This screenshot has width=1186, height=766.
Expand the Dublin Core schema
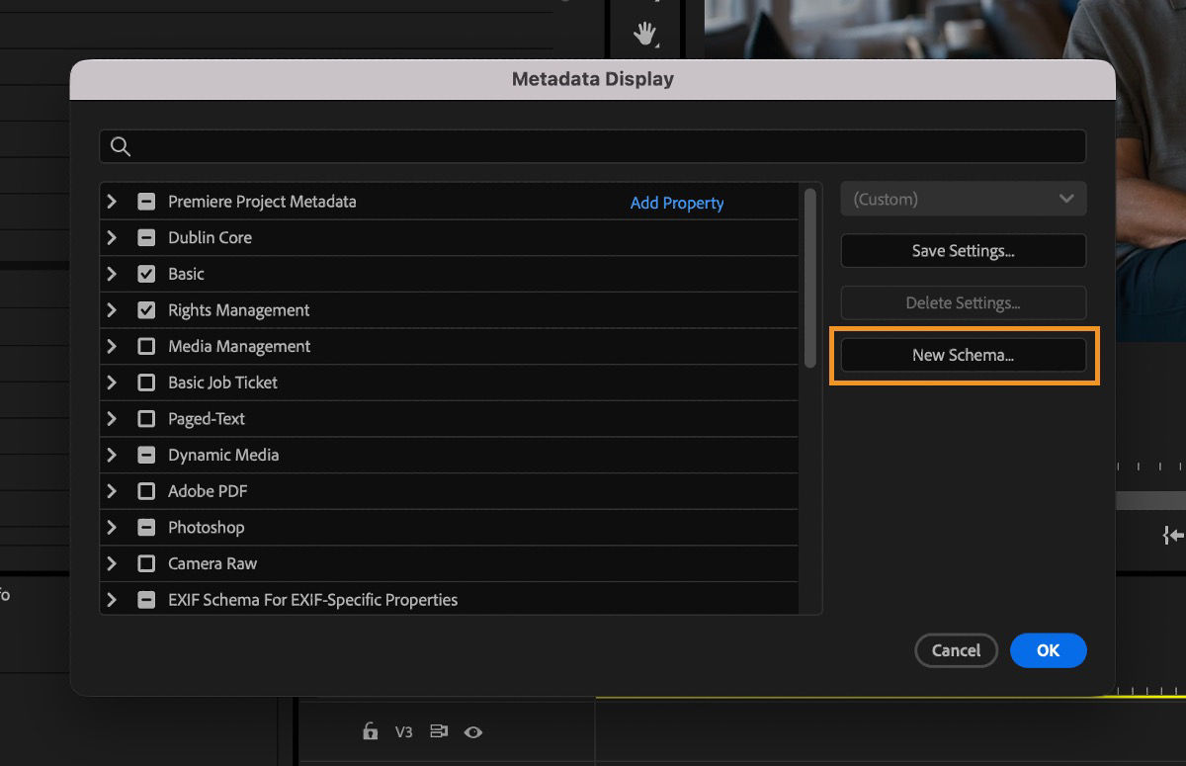tap(112, 237)
